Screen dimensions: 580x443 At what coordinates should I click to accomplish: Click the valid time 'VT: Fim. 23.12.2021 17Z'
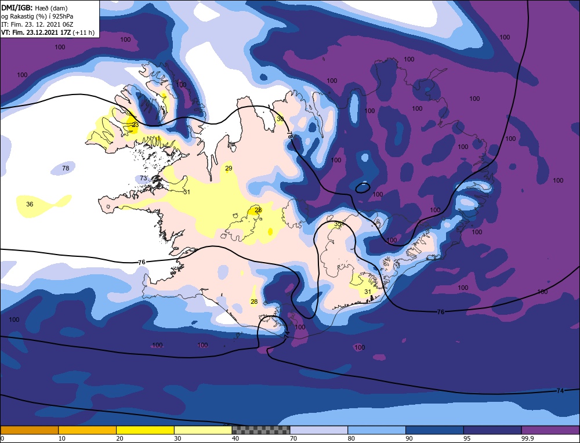point(36,32)
